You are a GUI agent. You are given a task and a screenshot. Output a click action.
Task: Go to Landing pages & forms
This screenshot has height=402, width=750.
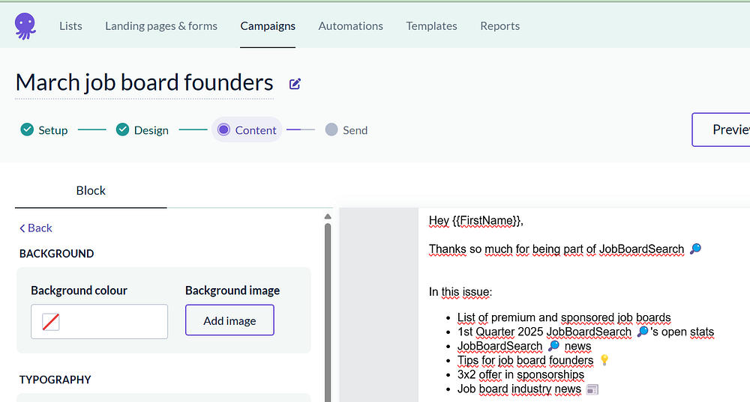coord(161,25)
